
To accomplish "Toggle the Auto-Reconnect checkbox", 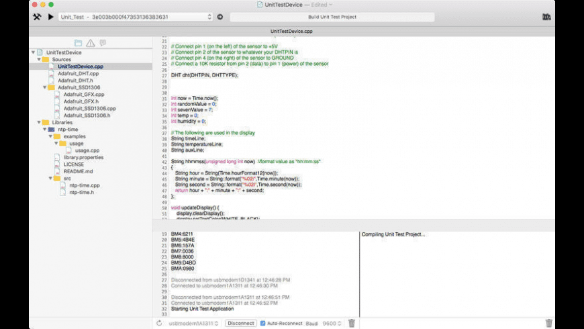I will tap(263, 323).
